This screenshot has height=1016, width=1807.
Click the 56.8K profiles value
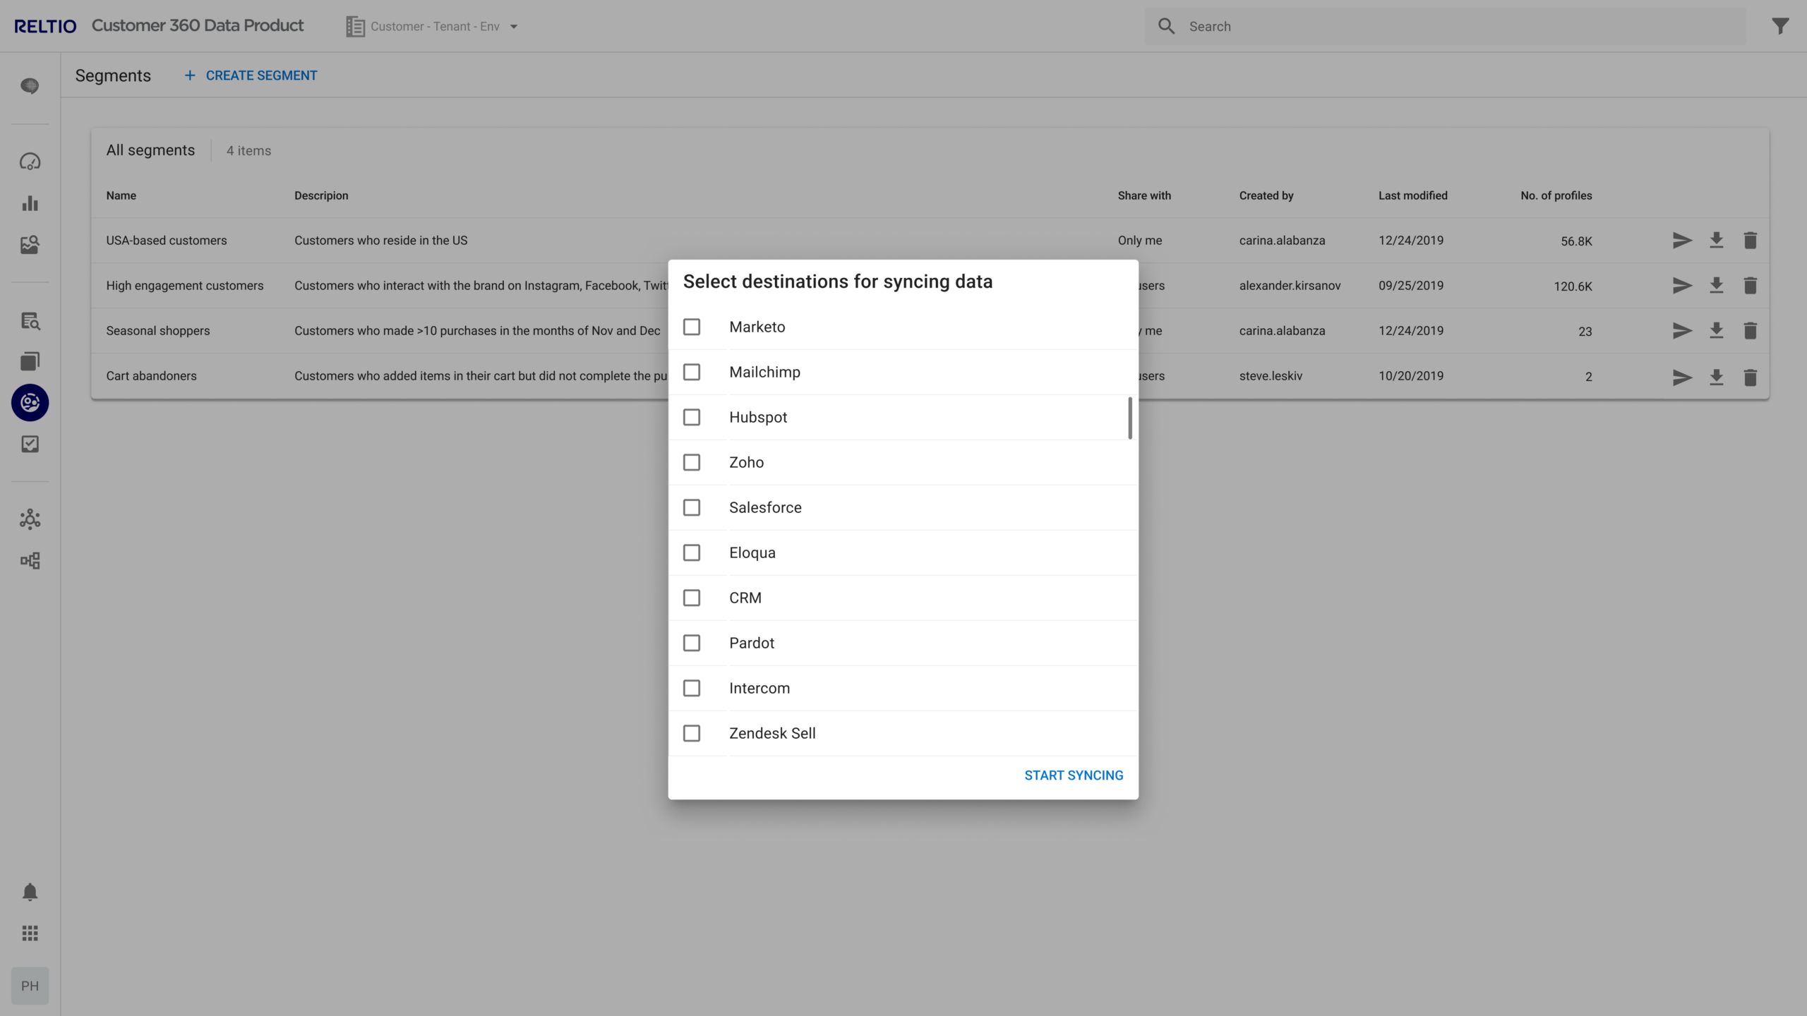click(1576, 241)
